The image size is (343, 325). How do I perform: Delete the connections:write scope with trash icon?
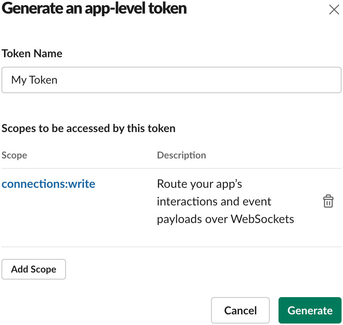pos(328,201)
